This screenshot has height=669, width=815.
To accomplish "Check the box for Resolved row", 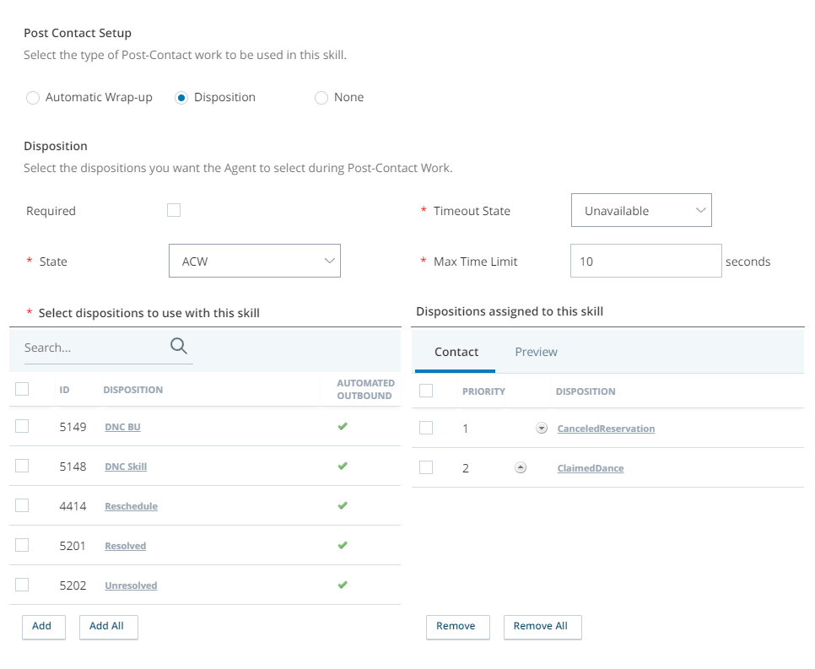I will [x=22, y=545].
